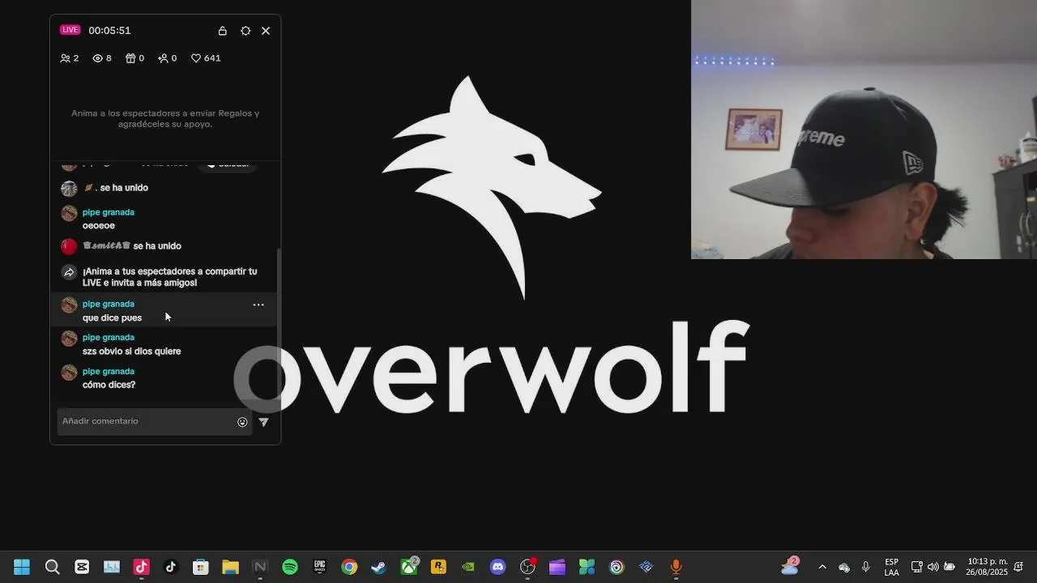Click the share arrow icon beside '¡Anima a tus espectadores'
1037x583 pixels.
[69, 273]
